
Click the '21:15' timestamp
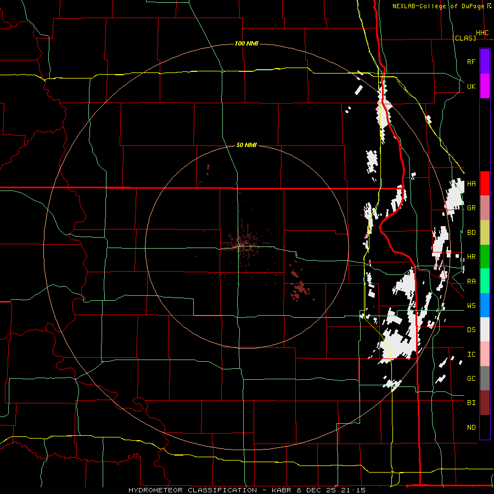coord(353,490)
